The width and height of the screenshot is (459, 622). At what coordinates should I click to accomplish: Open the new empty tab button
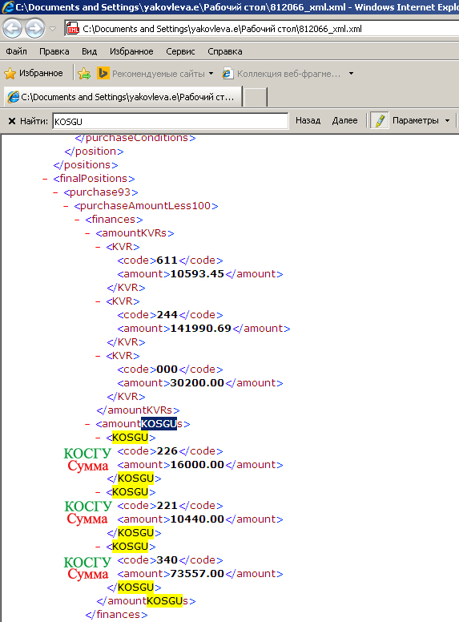point(256,97)
